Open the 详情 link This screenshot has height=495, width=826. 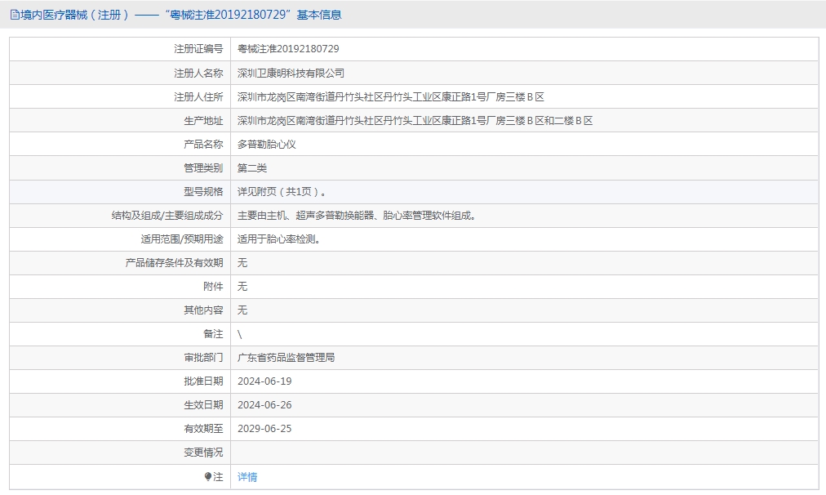247,477
